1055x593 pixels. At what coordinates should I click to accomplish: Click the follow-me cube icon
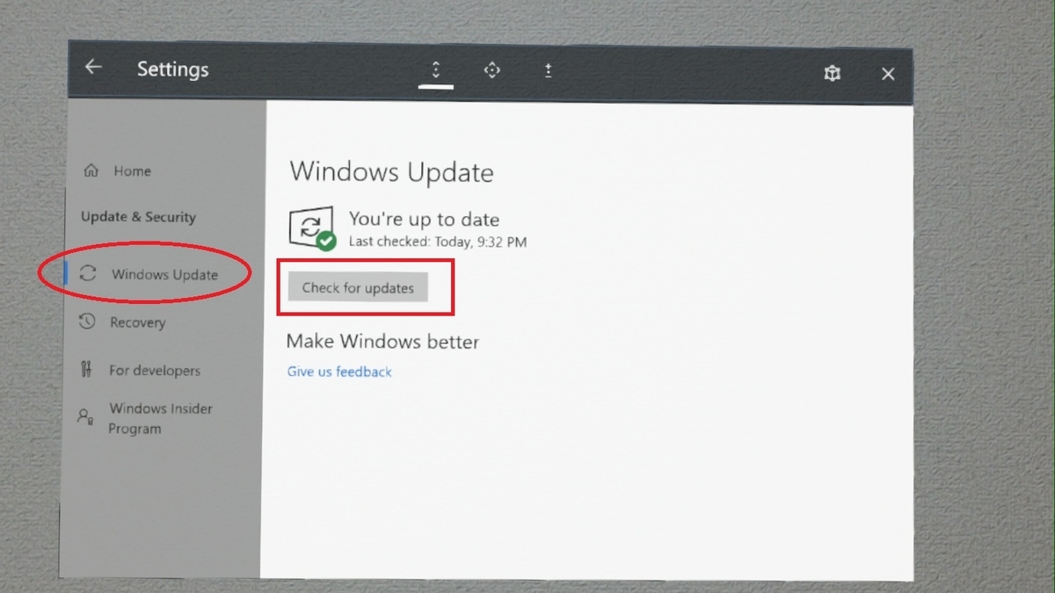pyautogui.click(x=832, y=74)
